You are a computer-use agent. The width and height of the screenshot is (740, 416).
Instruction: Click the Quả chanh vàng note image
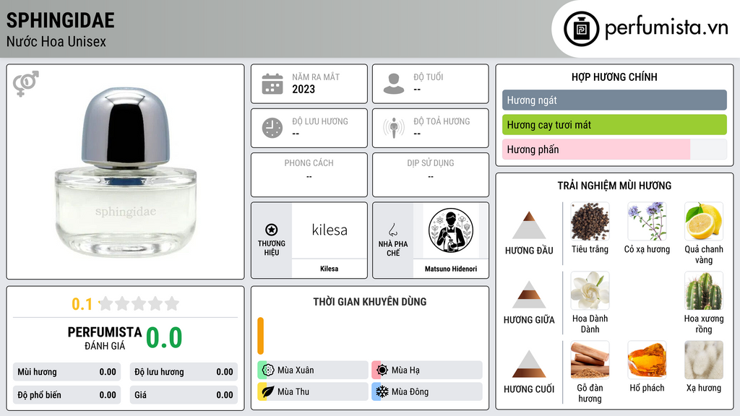704,222
